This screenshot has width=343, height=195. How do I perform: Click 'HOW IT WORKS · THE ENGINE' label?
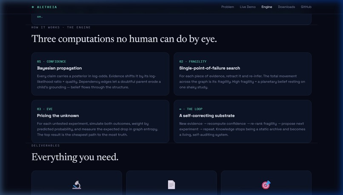[61, 27]
